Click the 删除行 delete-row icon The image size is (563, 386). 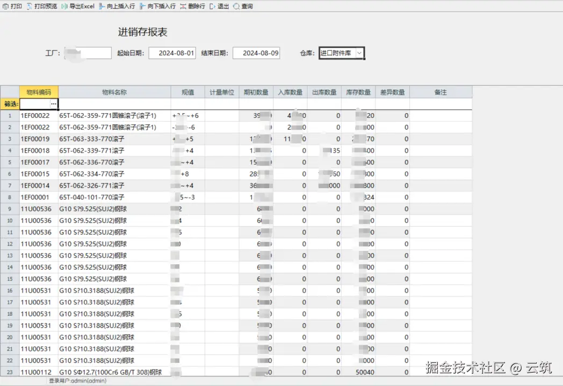(183, 6)
